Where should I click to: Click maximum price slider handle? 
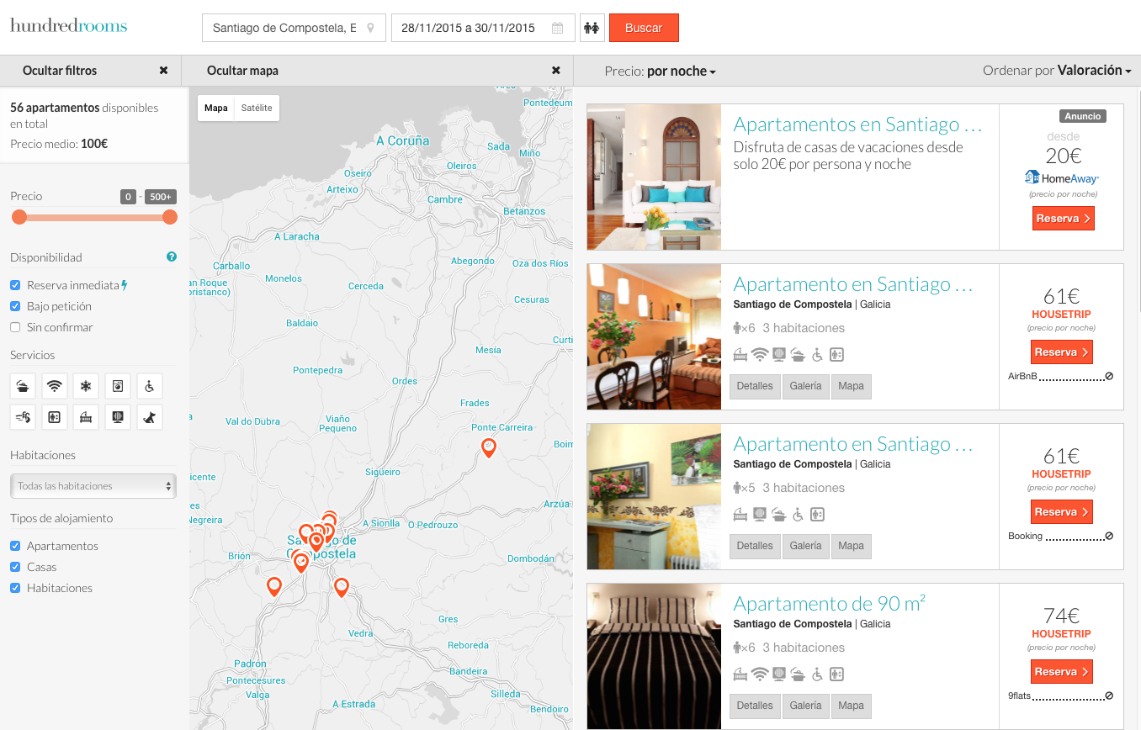click(170, 217)
